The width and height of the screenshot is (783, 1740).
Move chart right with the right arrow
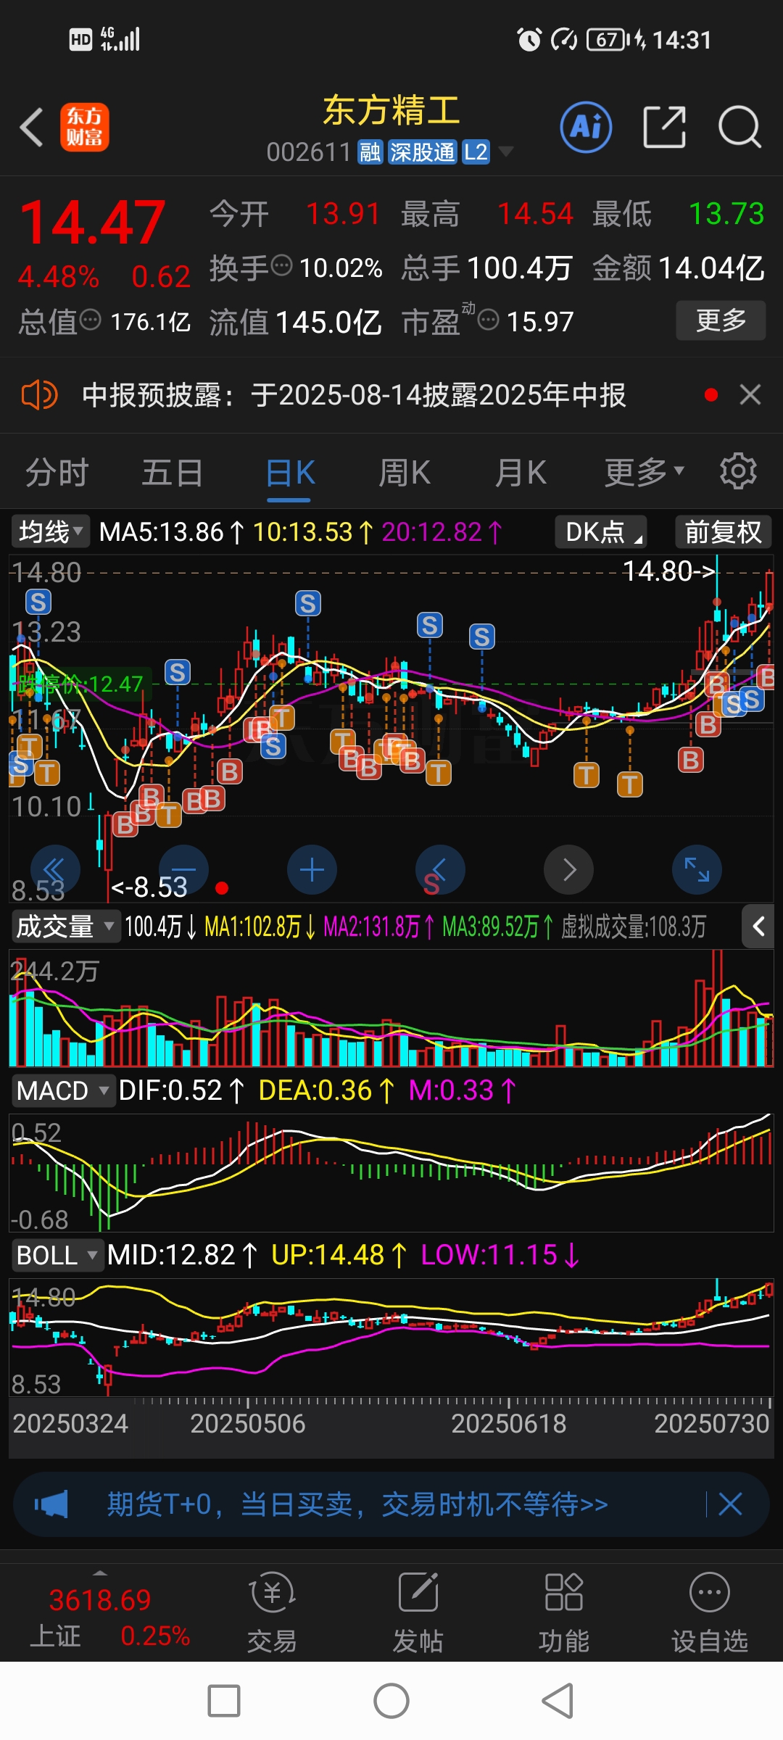coord(569,869)
